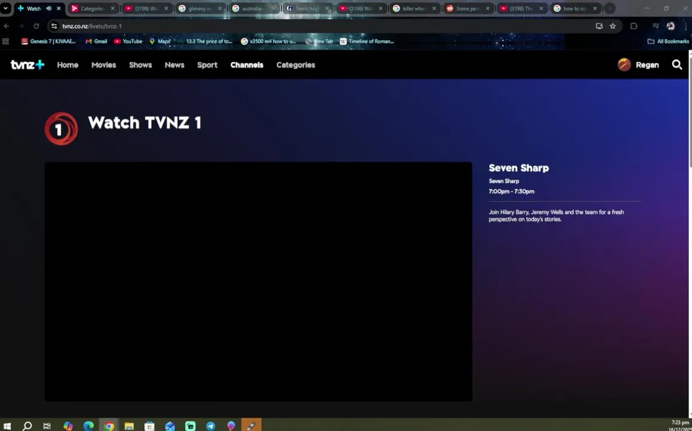Open the Maps bookmark
Screen dimensions: 692x431
click(160, 41)
